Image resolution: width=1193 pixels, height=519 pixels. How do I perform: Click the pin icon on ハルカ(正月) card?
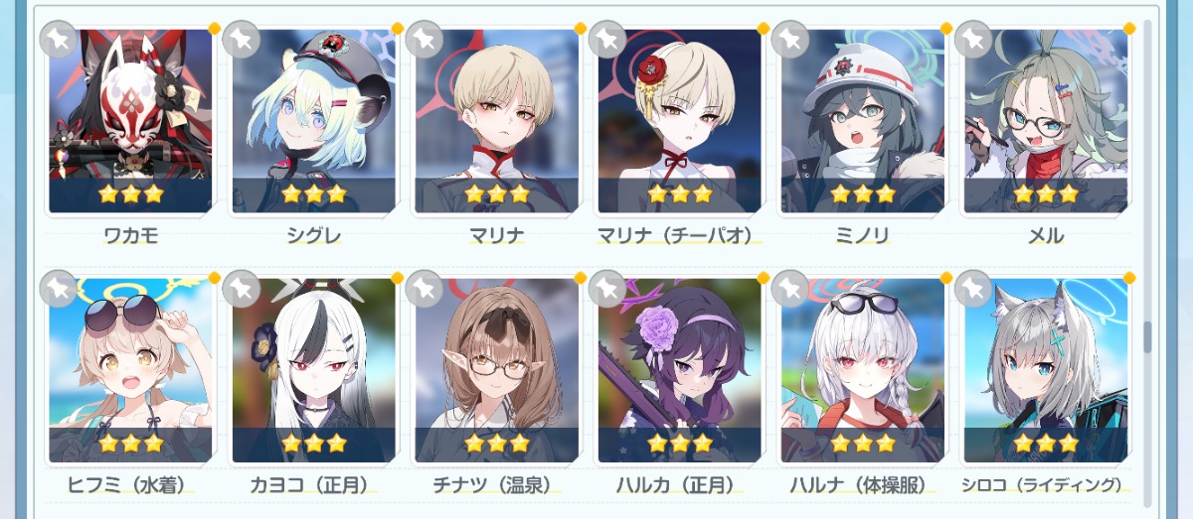(x=606, y=288)
